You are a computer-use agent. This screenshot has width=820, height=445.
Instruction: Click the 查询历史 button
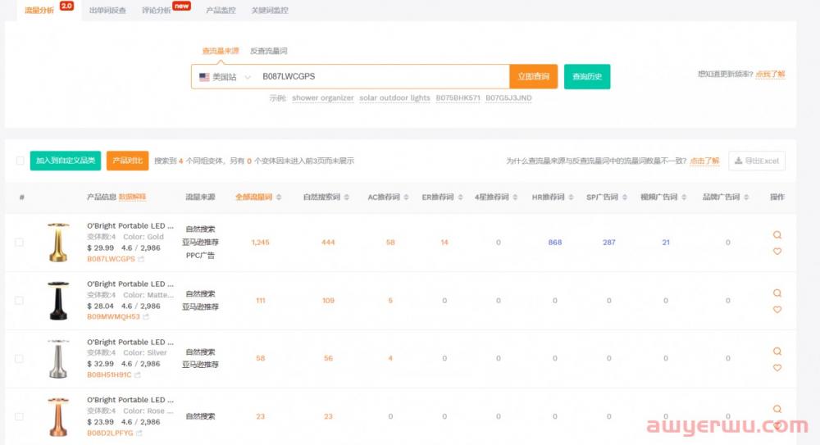(587, 77)
